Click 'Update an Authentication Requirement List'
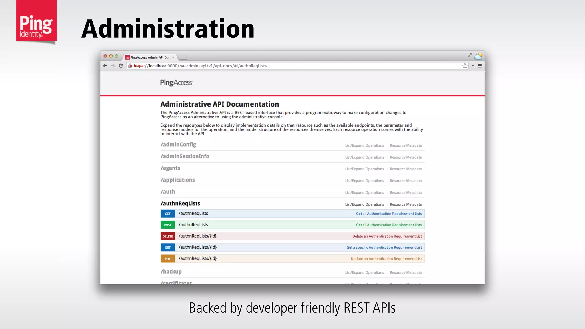The width and height of the screenshot is (585, 329). click(386, 259)
